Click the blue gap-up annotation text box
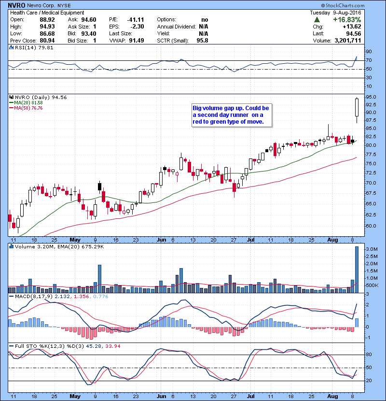The image size is (386, 401). pyautogui.click(x=231, y=115)
